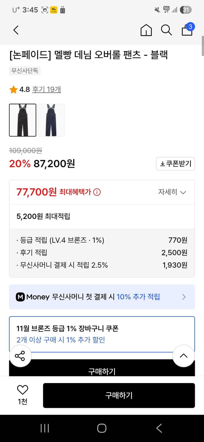Image resolution: width=204 pixels, height=442 pixels.
Task: Open the home screen via the house icon
Action: (146, 30)
